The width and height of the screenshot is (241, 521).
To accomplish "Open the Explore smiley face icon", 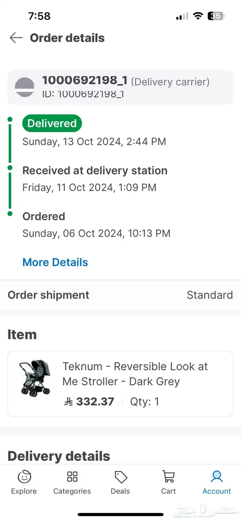I will coord(24,477).
